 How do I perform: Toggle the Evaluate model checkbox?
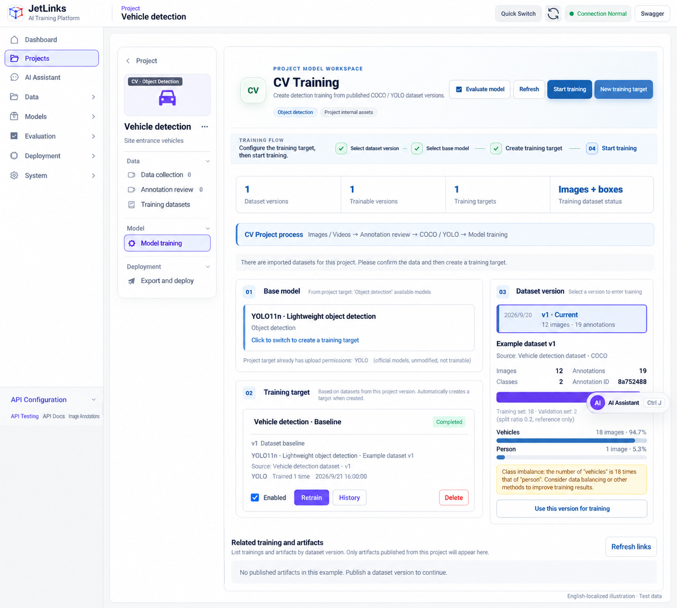(459, 89)
